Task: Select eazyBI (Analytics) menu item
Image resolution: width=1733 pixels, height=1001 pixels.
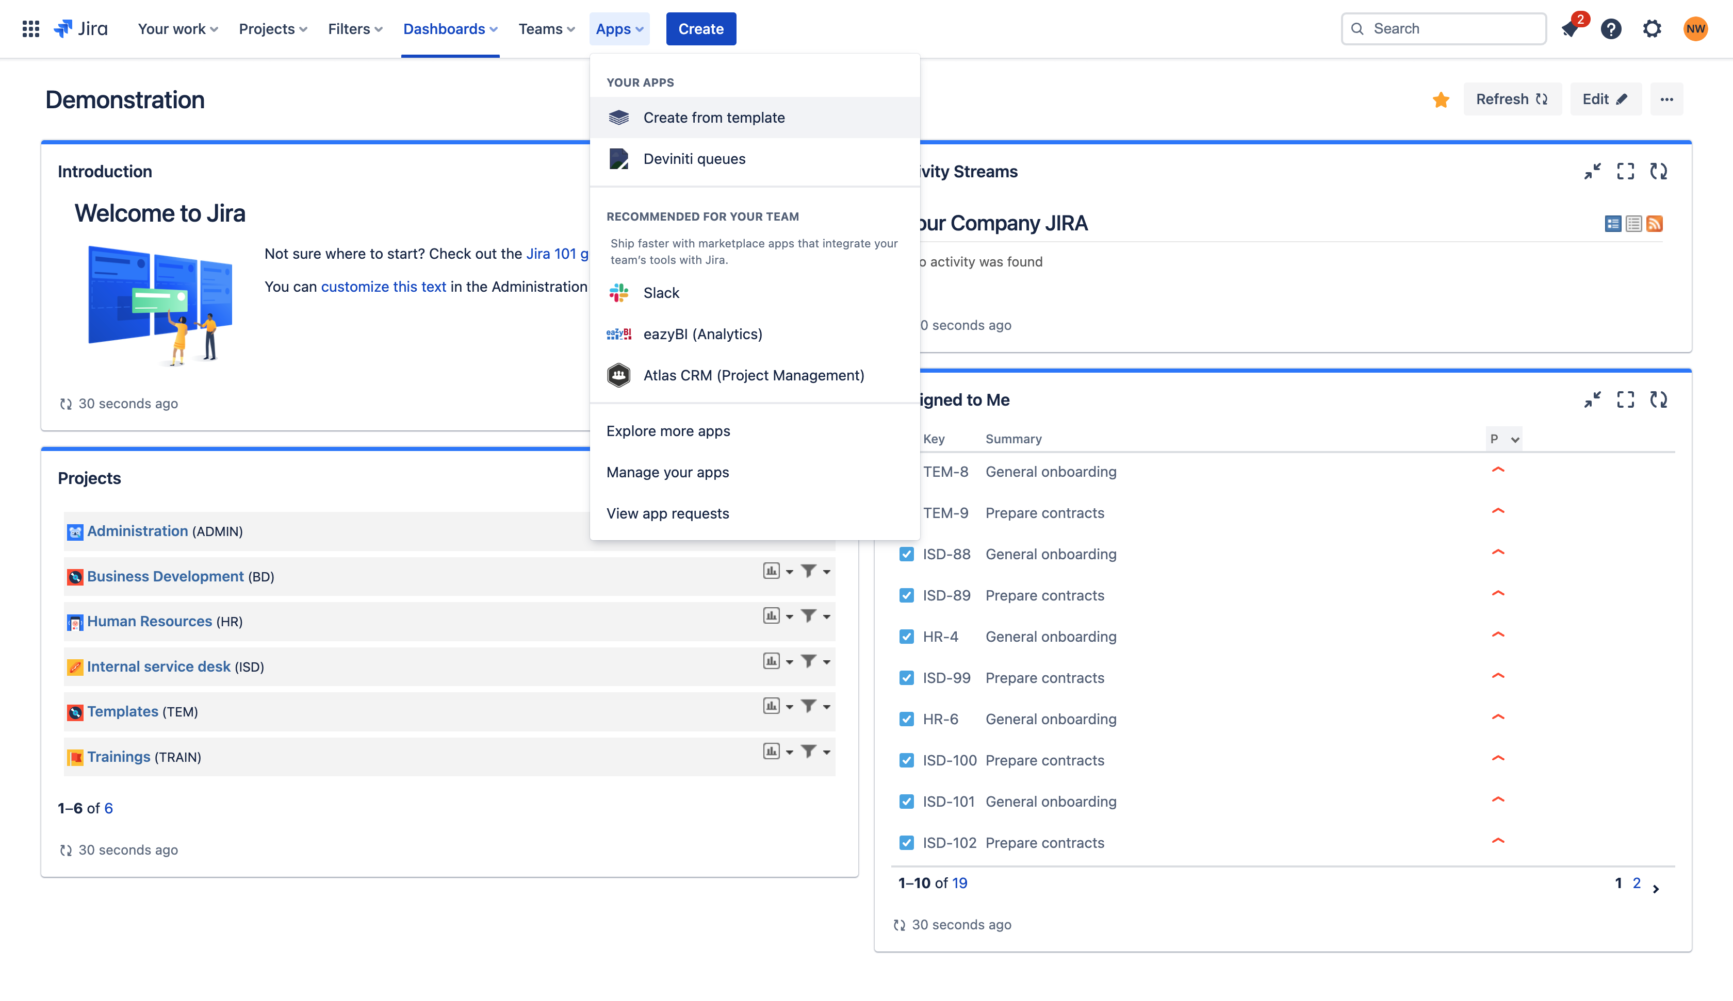Action: point(755,334)
